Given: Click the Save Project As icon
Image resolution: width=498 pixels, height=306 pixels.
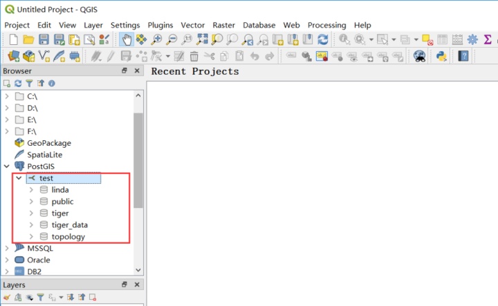Looking at the screenshot, I should [x=59, y=39].
